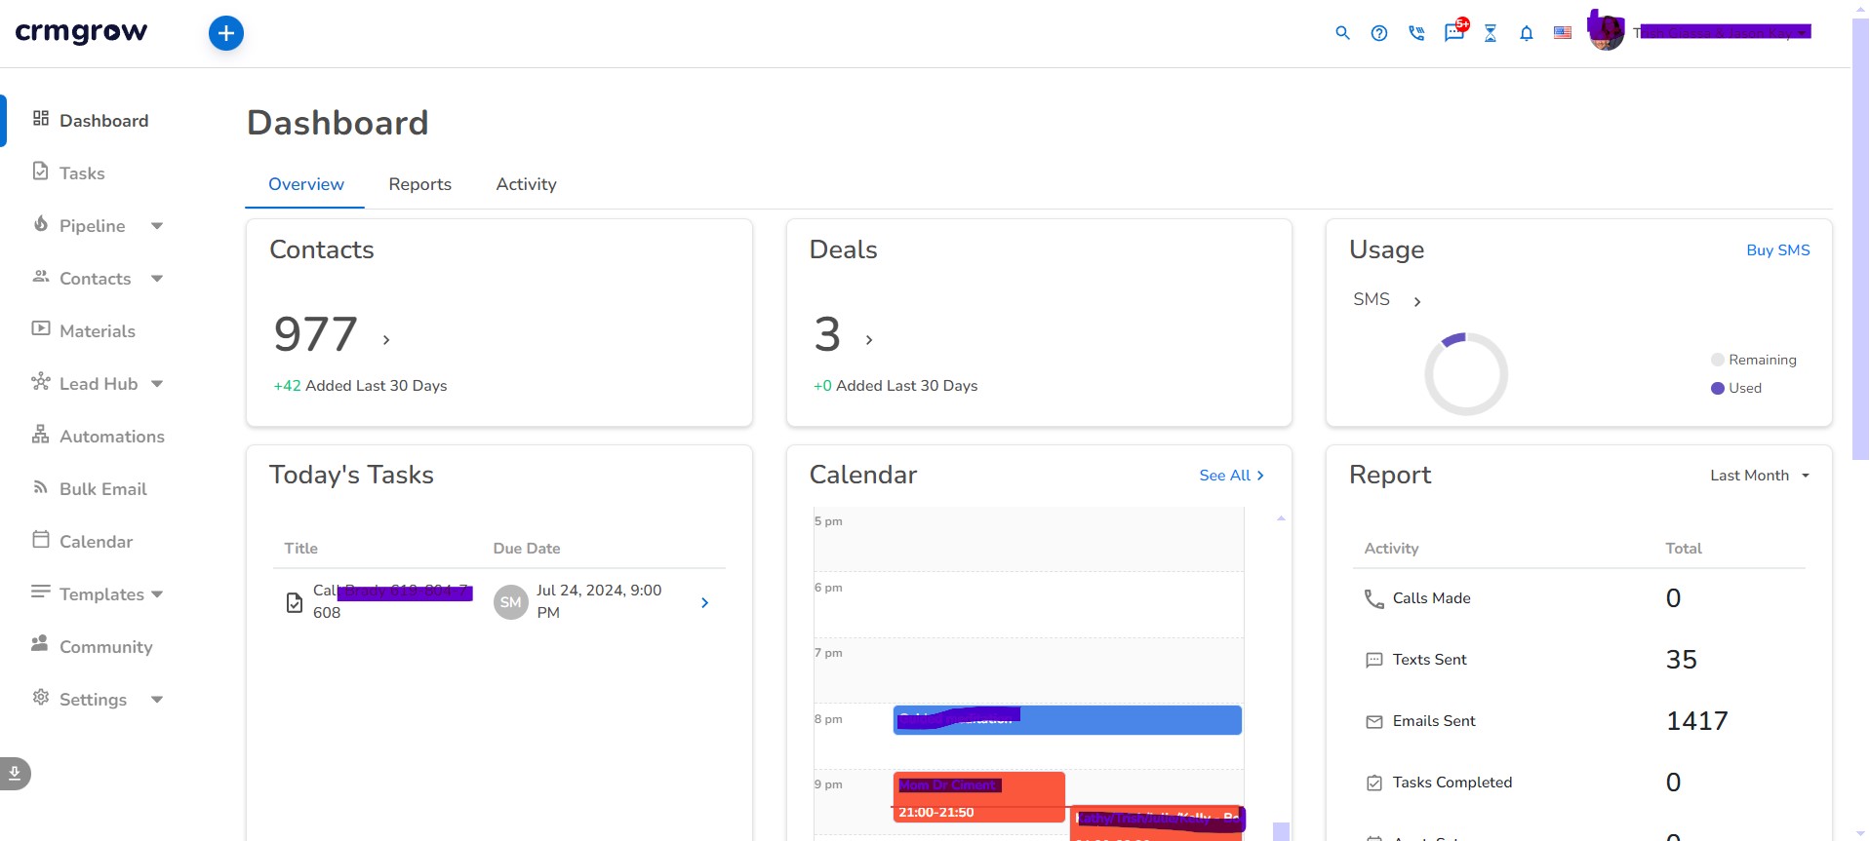Open the search magnifier icon
1870x841 pixels.
(1342, 33)
